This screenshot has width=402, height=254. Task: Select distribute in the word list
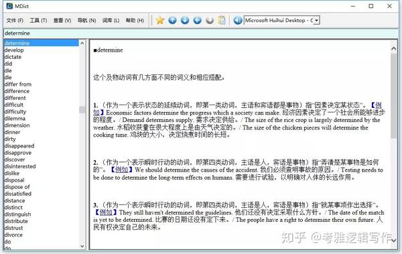tap(16, 221)
